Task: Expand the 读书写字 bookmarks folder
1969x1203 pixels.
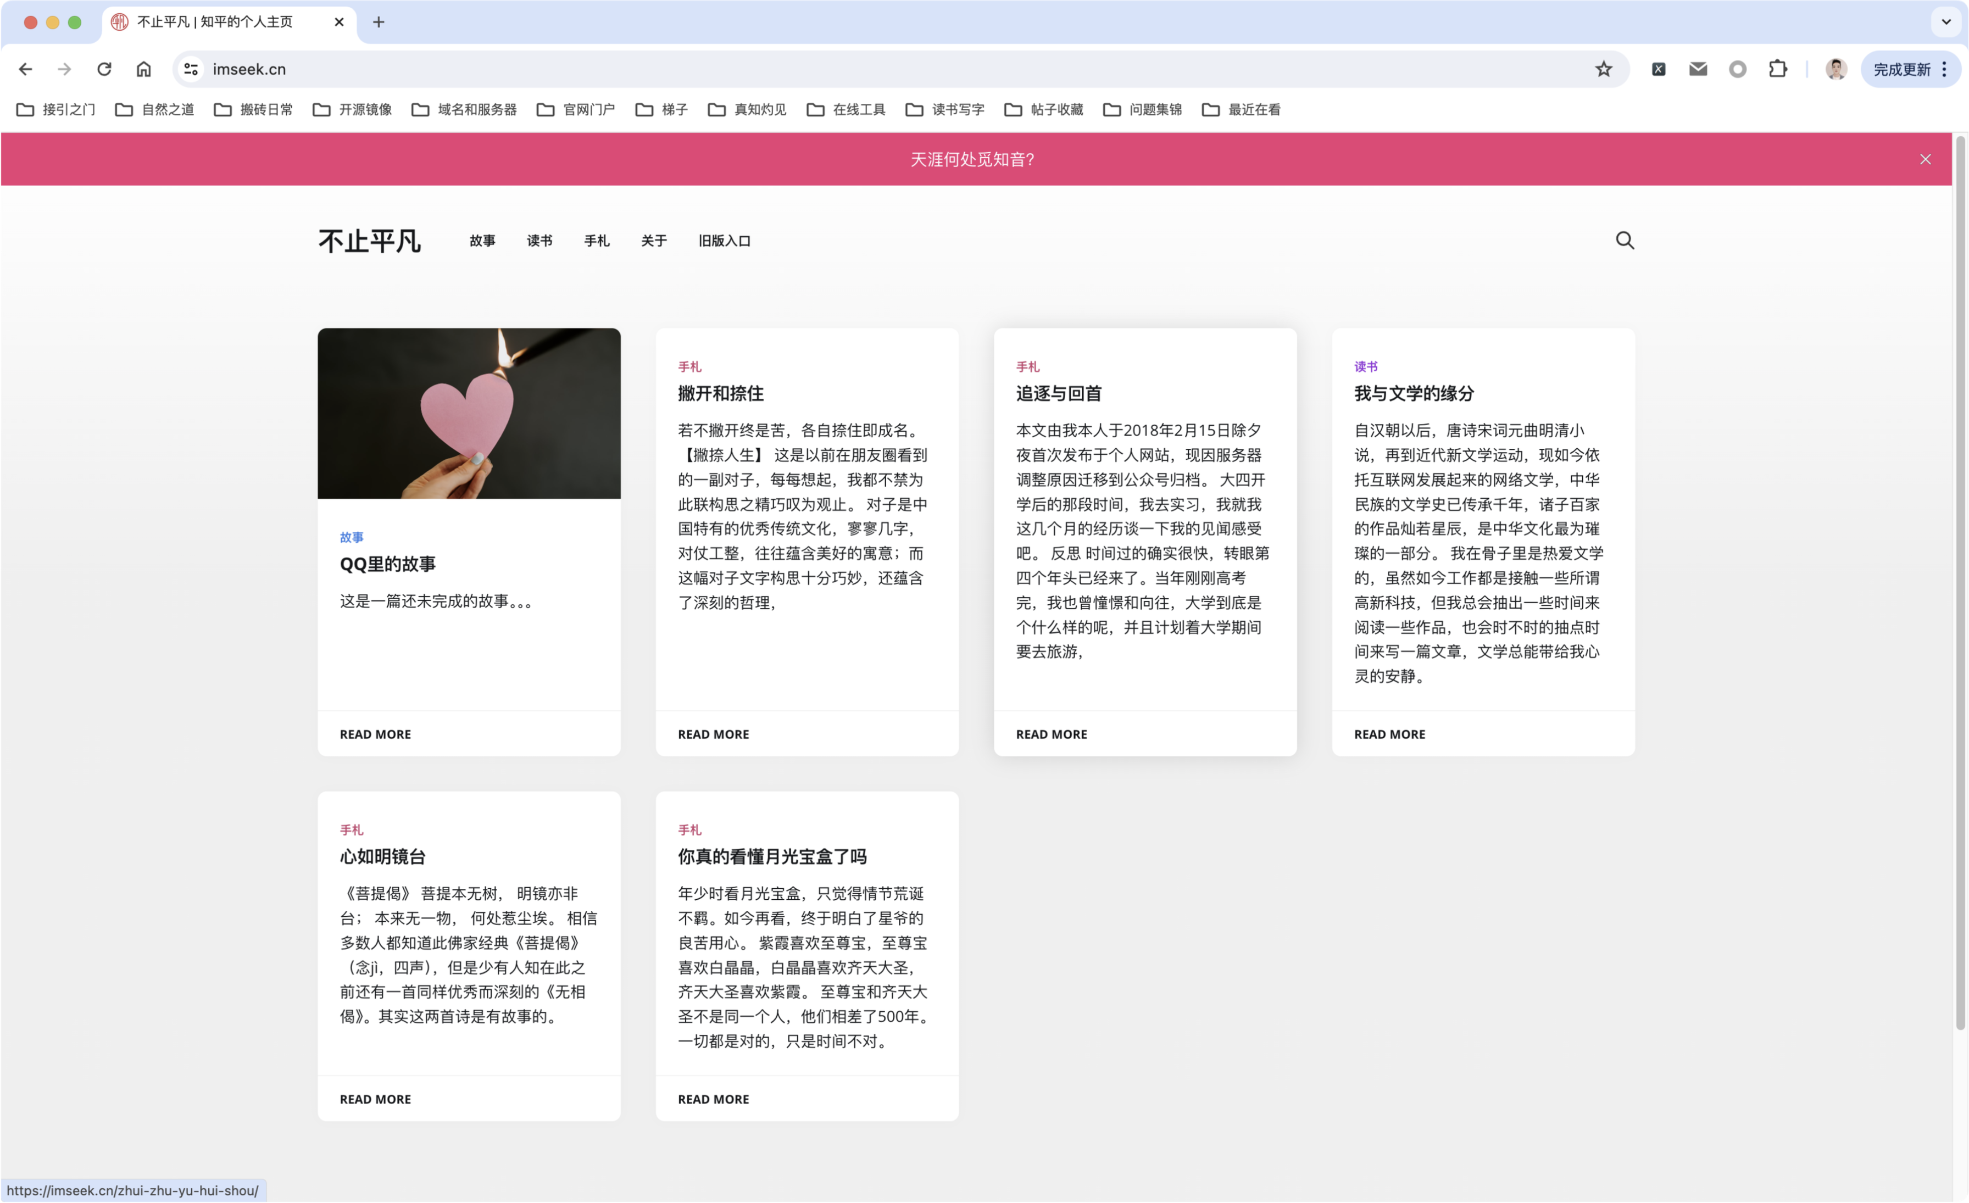Action: (x=945, y=109)
